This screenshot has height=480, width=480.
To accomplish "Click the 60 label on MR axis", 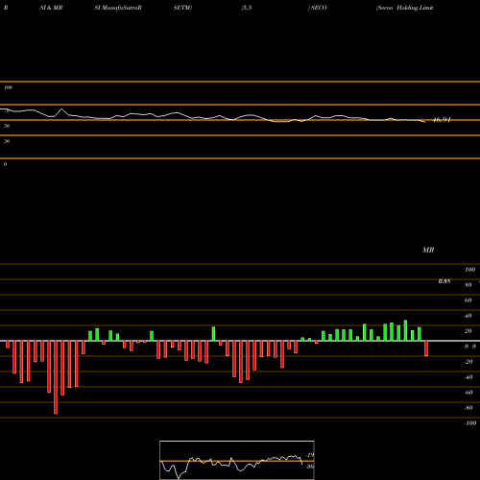I will click(468, 300).
